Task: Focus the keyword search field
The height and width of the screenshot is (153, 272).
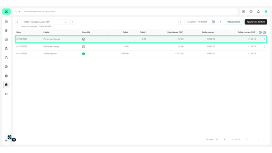Action: click(130, 11)
